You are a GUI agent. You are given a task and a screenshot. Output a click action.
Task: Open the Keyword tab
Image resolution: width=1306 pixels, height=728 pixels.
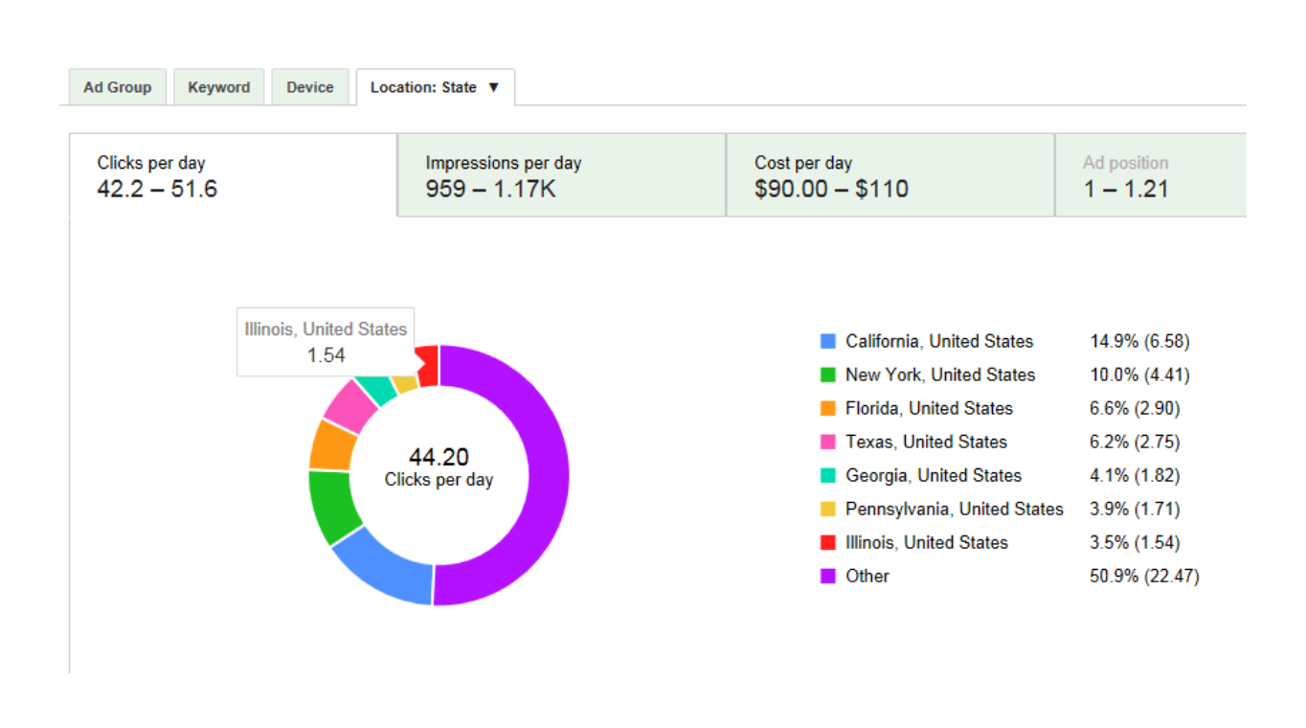(x=218, y=87)
